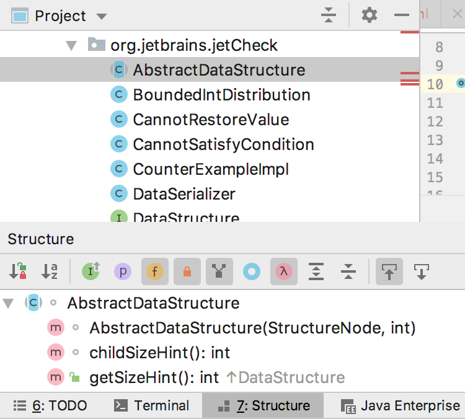Collapse all in the Project panel header
This screenshot has width=465, height=419.
(x=329, y=15)
